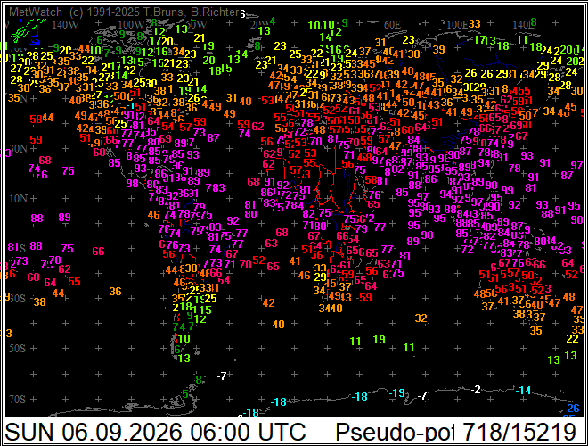Select the 70S latitude label

point(17,399)
